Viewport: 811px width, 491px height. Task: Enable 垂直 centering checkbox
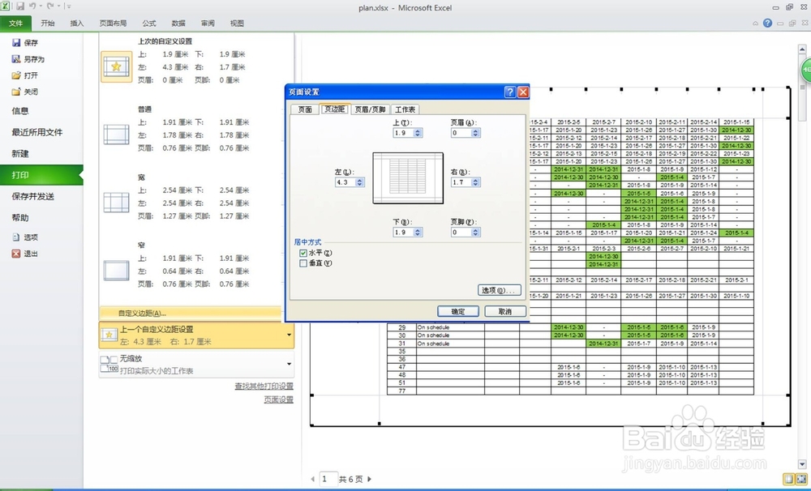(x=303, y=263)
